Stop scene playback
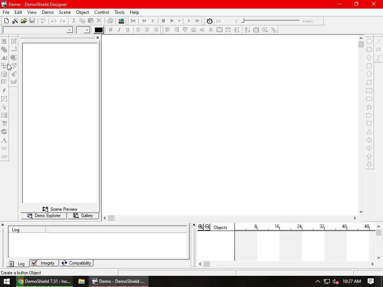The width and height of the screenshot is (383, 287). 163,21
